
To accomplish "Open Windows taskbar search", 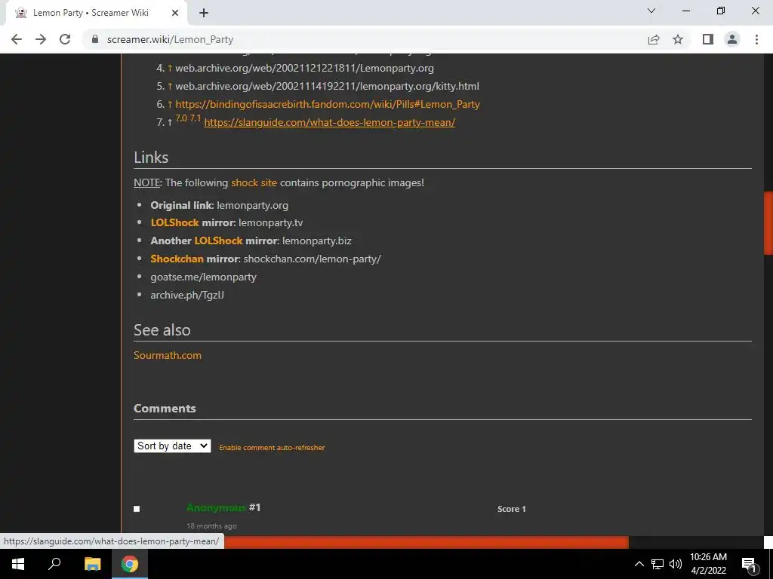I will [54, 564].
